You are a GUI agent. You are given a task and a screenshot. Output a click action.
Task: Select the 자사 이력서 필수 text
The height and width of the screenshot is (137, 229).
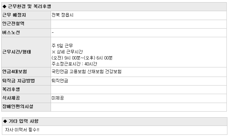pyautogui.click(x=22, y=130)
